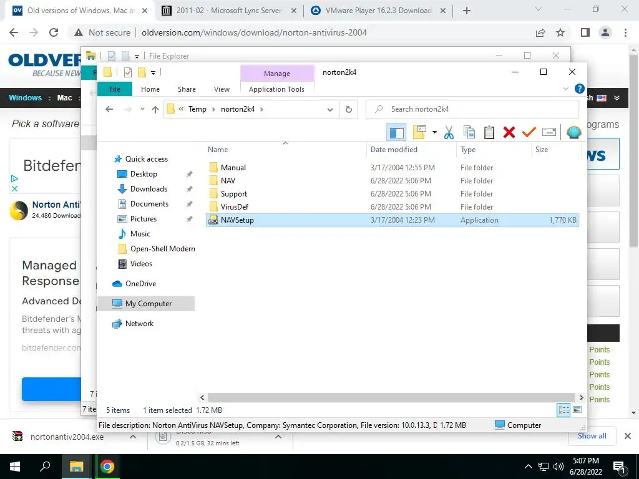The height and width of the screenshot is (479, 639).
Task: Select the NAV folder
Action: (228, 180)
